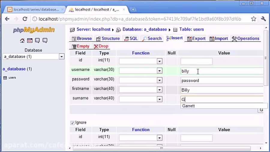The width and height of the screenshot is (270, 152).
Task: Click the username value field containing billy
Action: click(222, 71)
